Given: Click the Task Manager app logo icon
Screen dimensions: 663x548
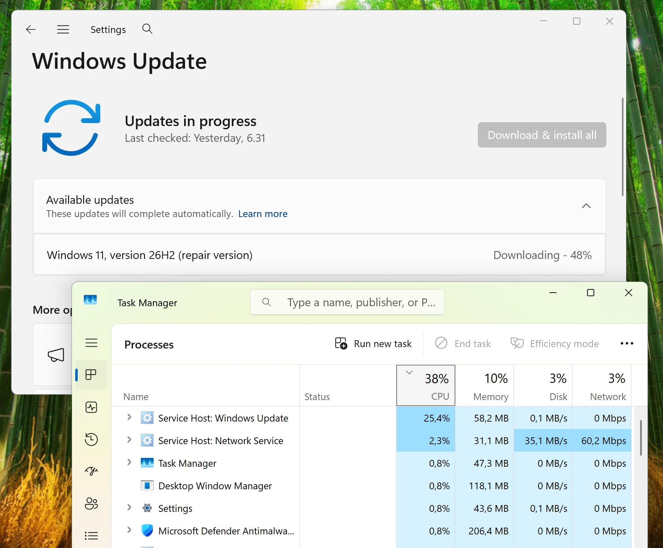Looking at the screenshot, I should pyautogui.click(x=90, y=299).
